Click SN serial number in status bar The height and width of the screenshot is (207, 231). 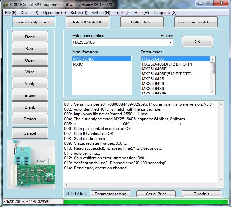click(27, 202)
